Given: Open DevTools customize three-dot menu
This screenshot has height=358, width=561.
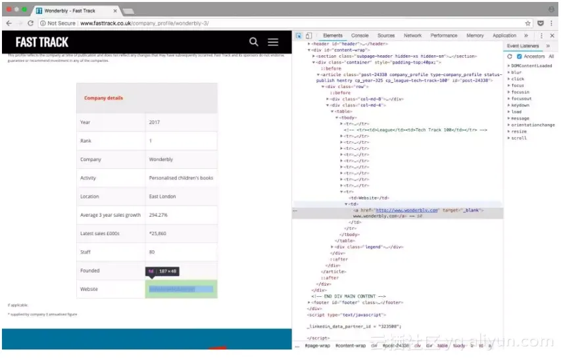Looking at the screenshot, I should coord(541,35).
